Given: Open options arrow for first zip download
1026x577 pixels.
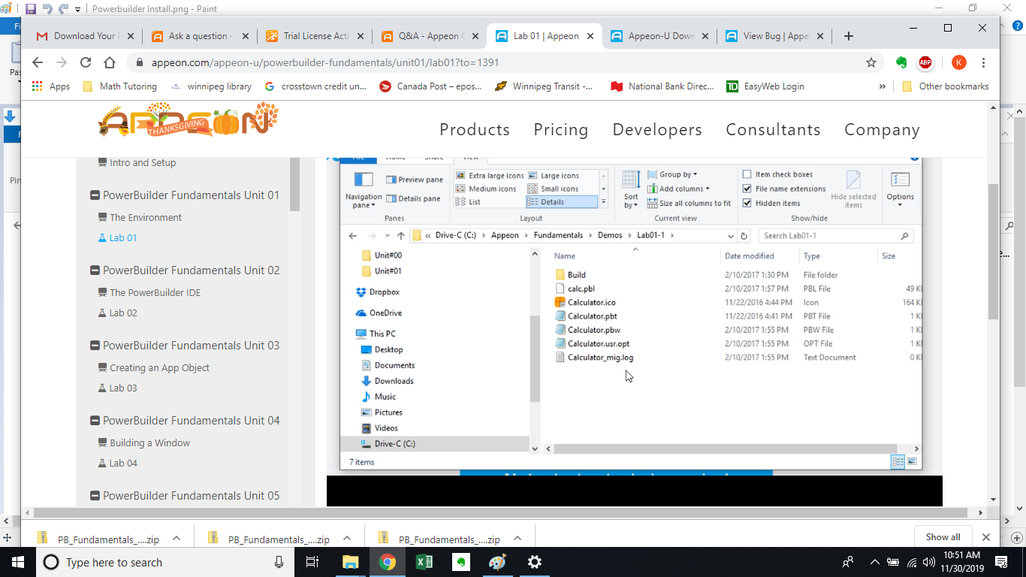Looking at the screenshot, I should (177, 539).
